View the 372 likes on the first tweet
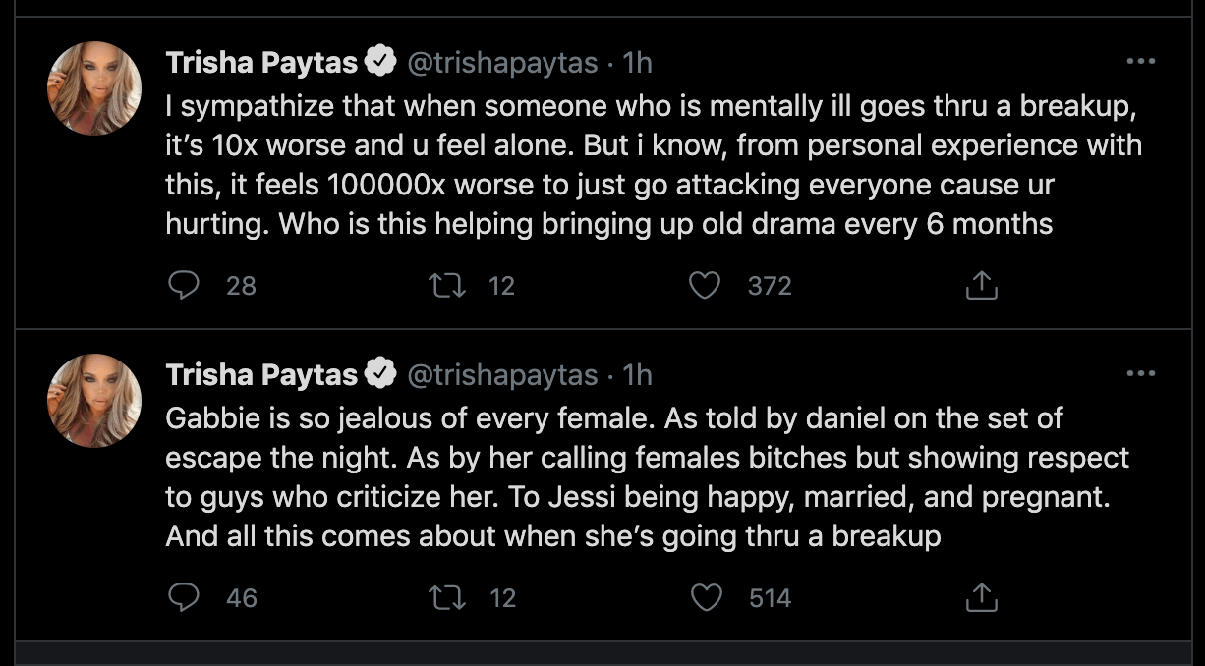 point(770,285)
